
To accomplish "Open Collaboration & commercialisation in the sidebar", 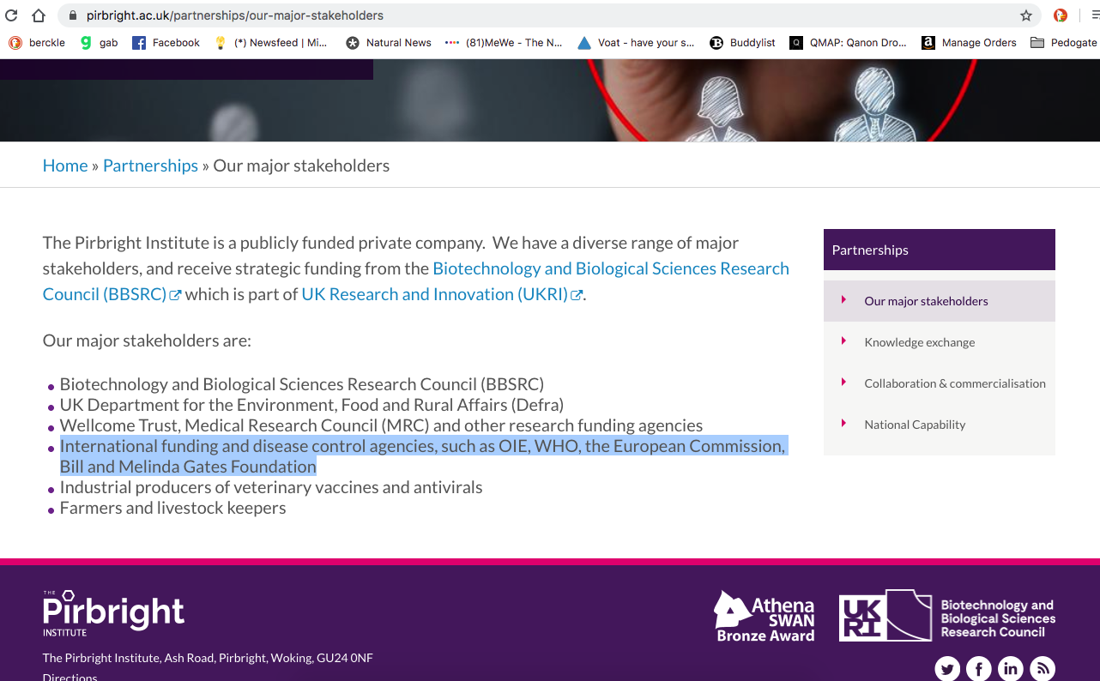I will click(x=940, y=383).
